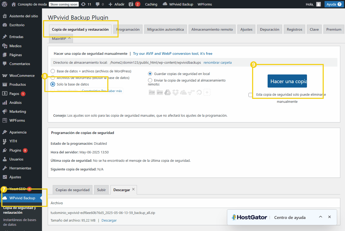Screen dimensions: 345x231
Task: Select the Amazon S3 storage icon
Action: click(x=191, y=93)
